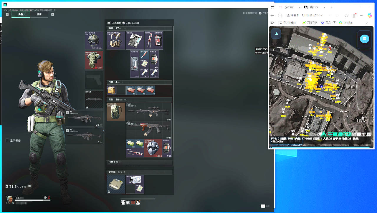Image resolution: width=377 pixels, height=213 pixels.
Task: Click the AKM rifle in backpack
Action: pos(149,130)
